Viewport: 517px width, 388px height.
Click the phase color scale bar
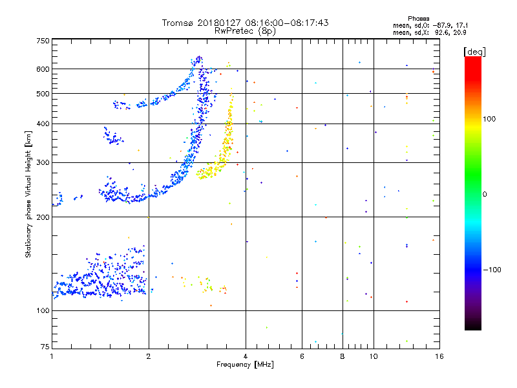[x=473, y=193]
